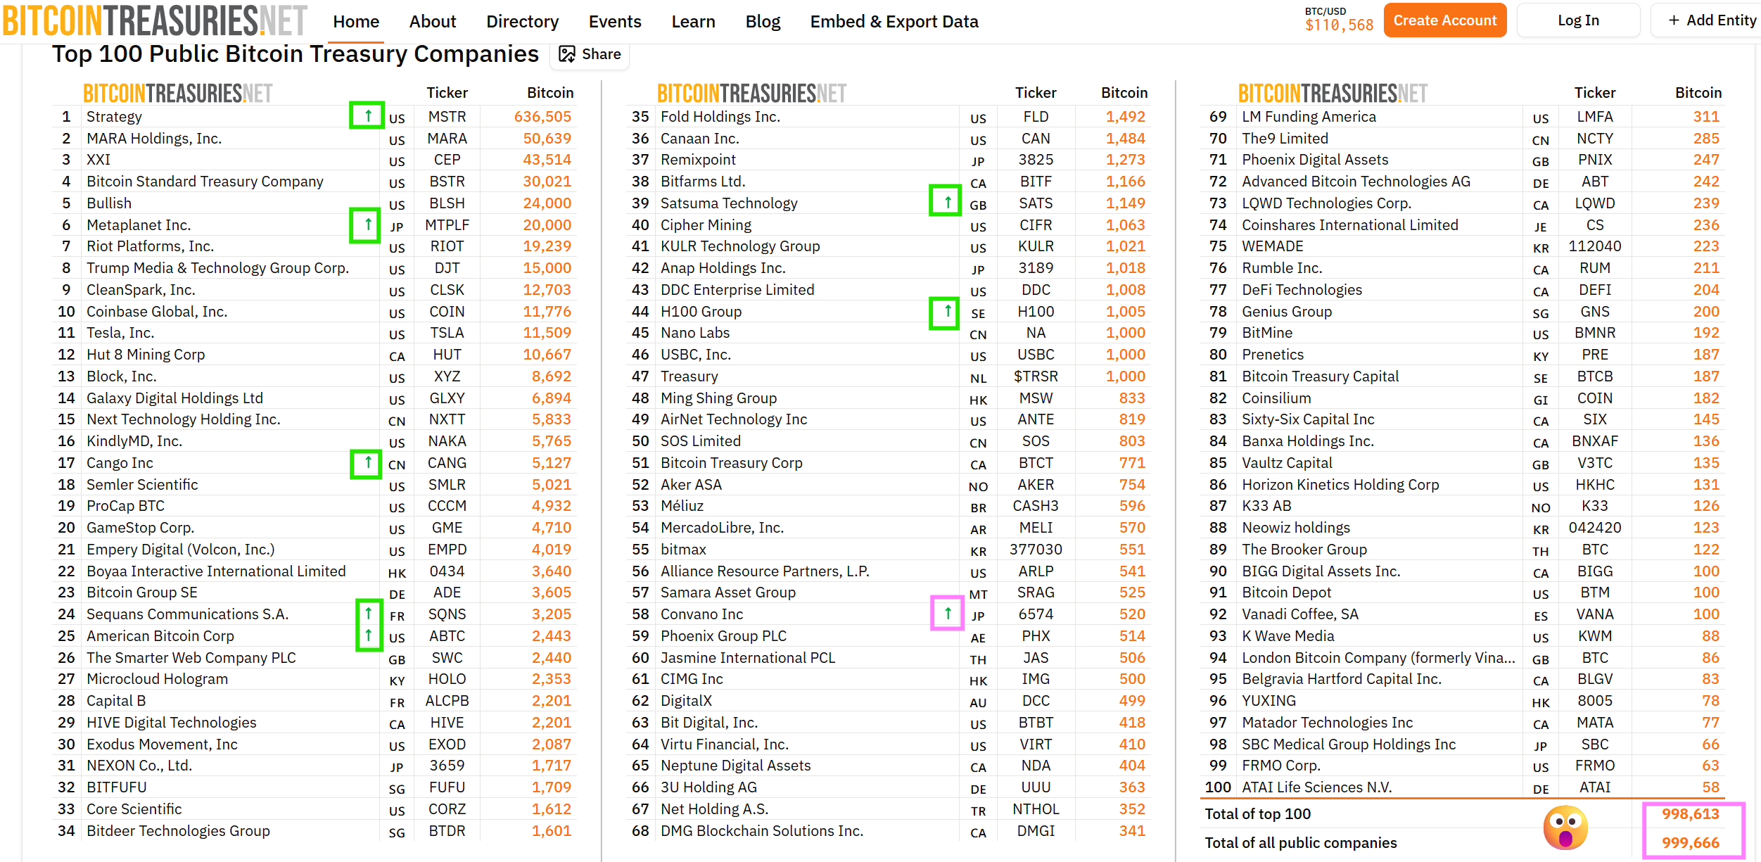Open the Directory menu item
Viewport: 1761px width, 862px height.
tap(522, 22)
